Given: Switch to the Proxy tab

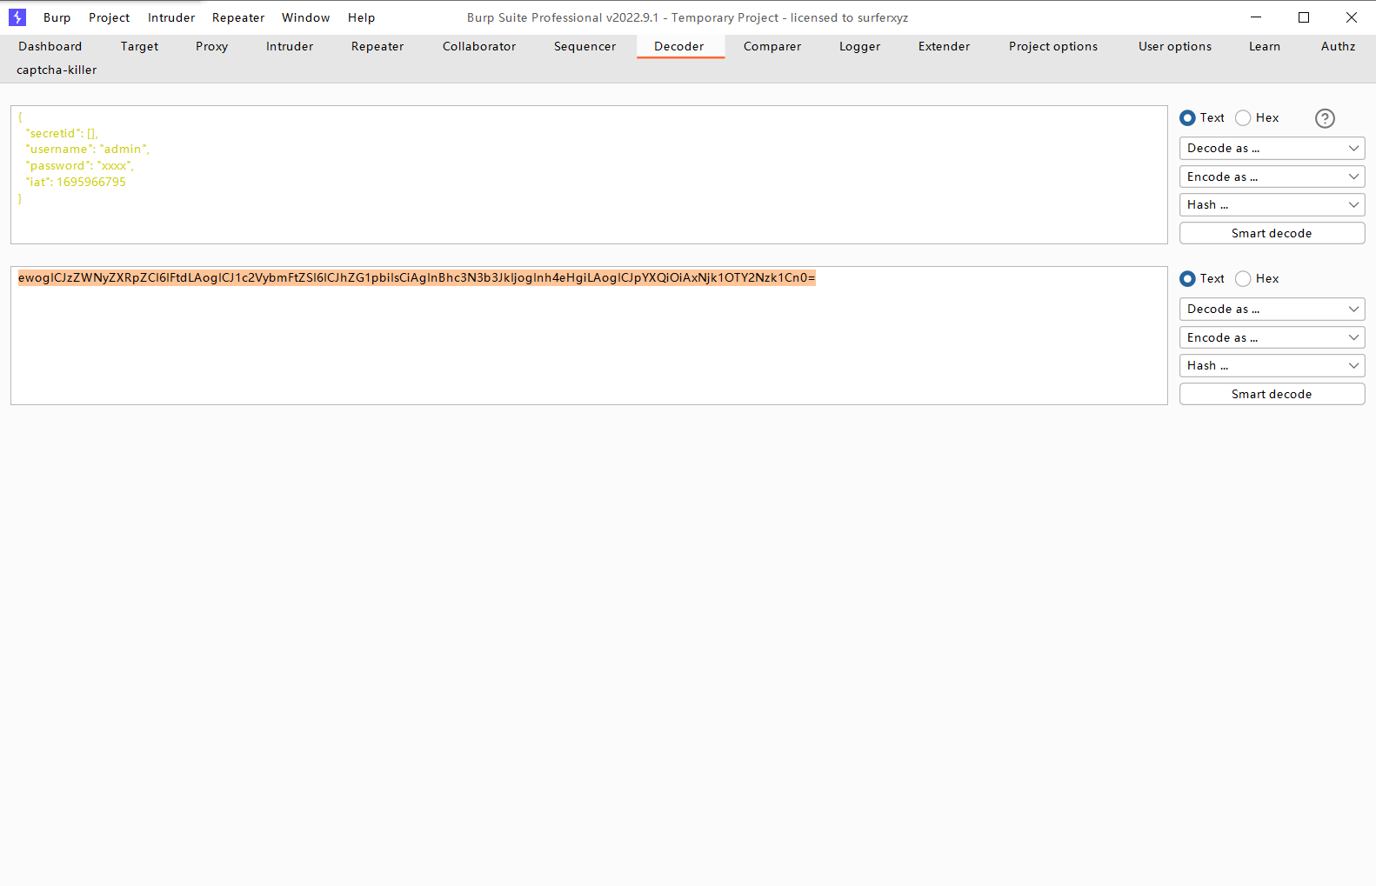Looking at the screenshot, I should (212, 47).
